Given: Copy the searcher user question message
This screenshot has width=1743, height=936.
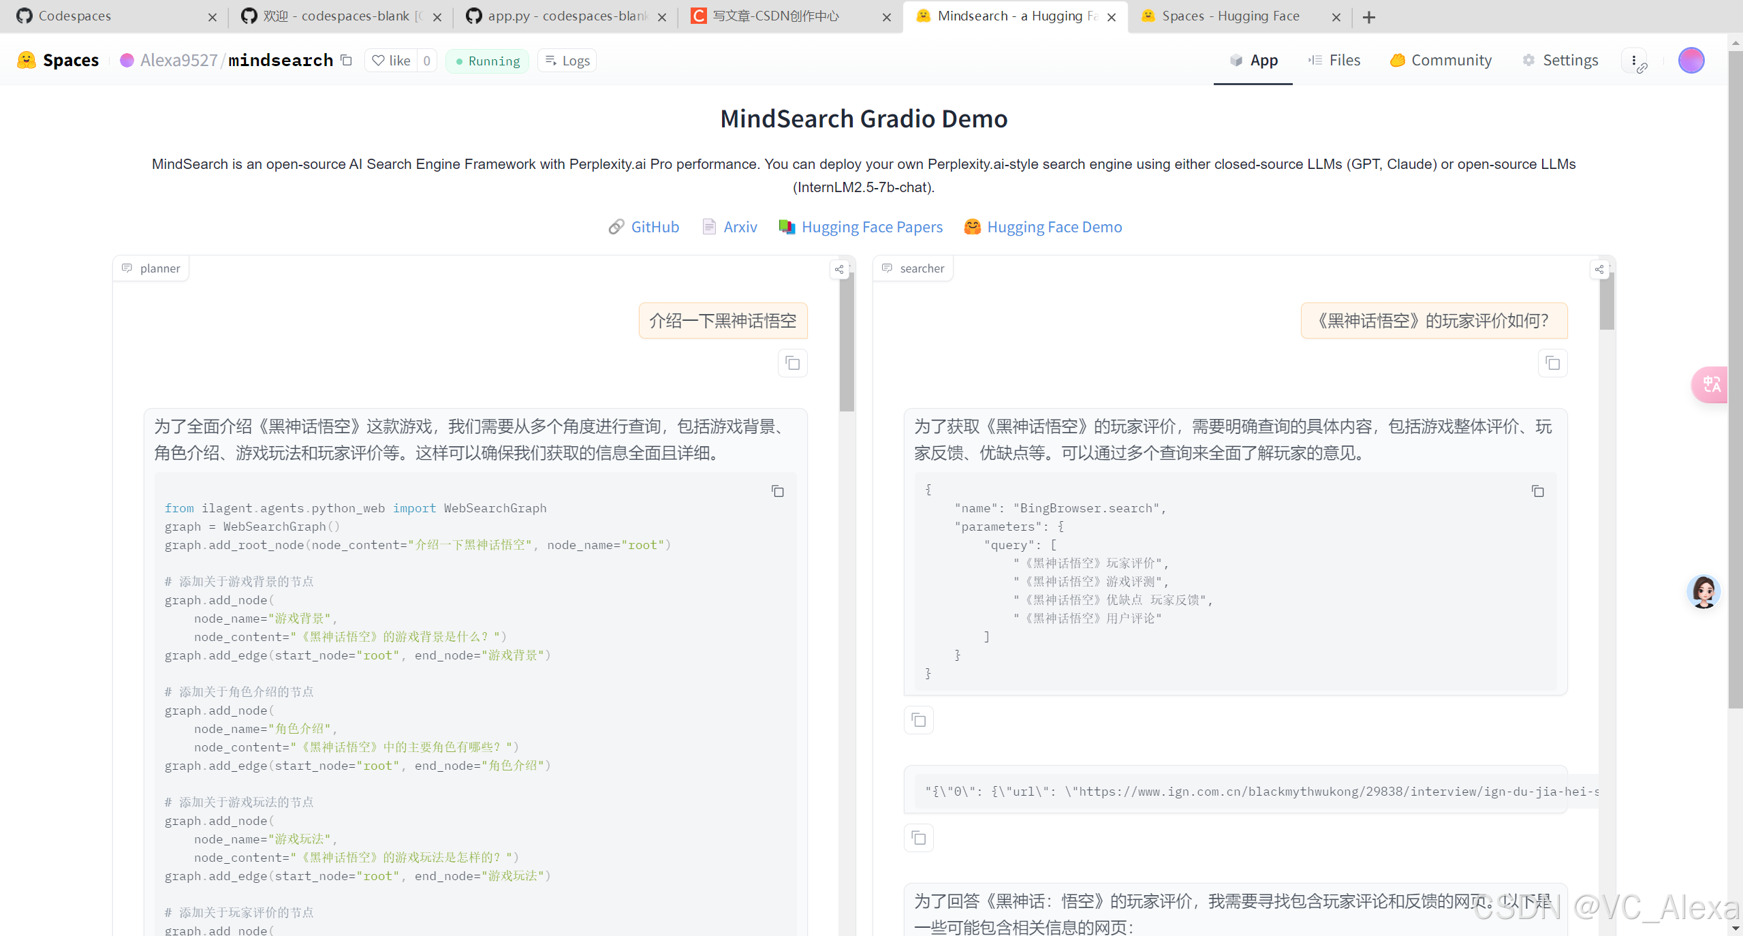Looking at the screenshot, I should click(x=1553, y=363).
